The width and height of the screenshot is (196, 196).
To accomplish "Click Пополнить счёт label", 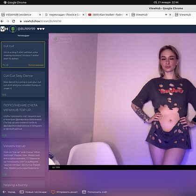I will click(98, 192).
